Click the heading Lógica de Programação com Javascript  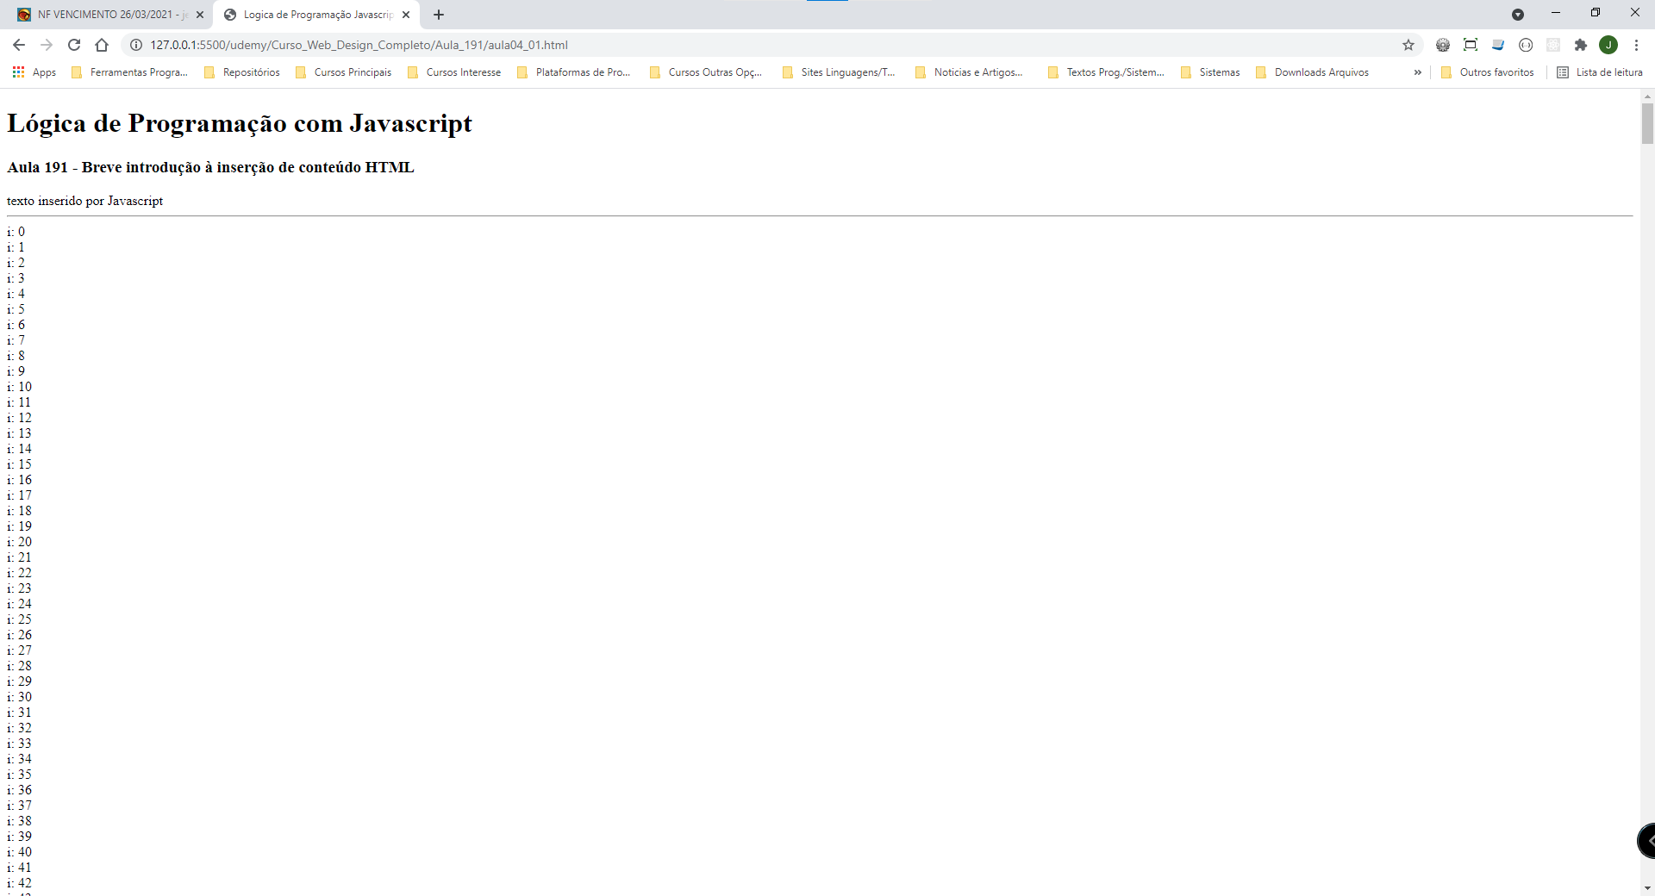click(240, 124)
